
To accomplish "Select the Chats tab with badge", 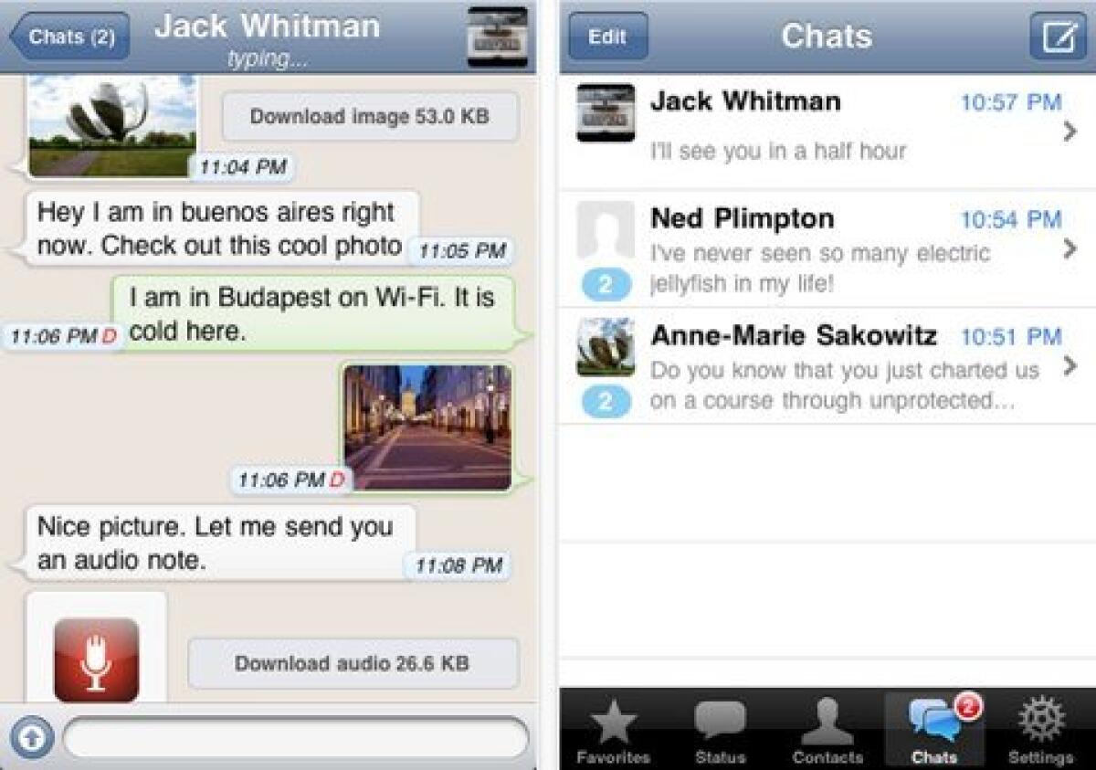I will [x=934, y=731].
